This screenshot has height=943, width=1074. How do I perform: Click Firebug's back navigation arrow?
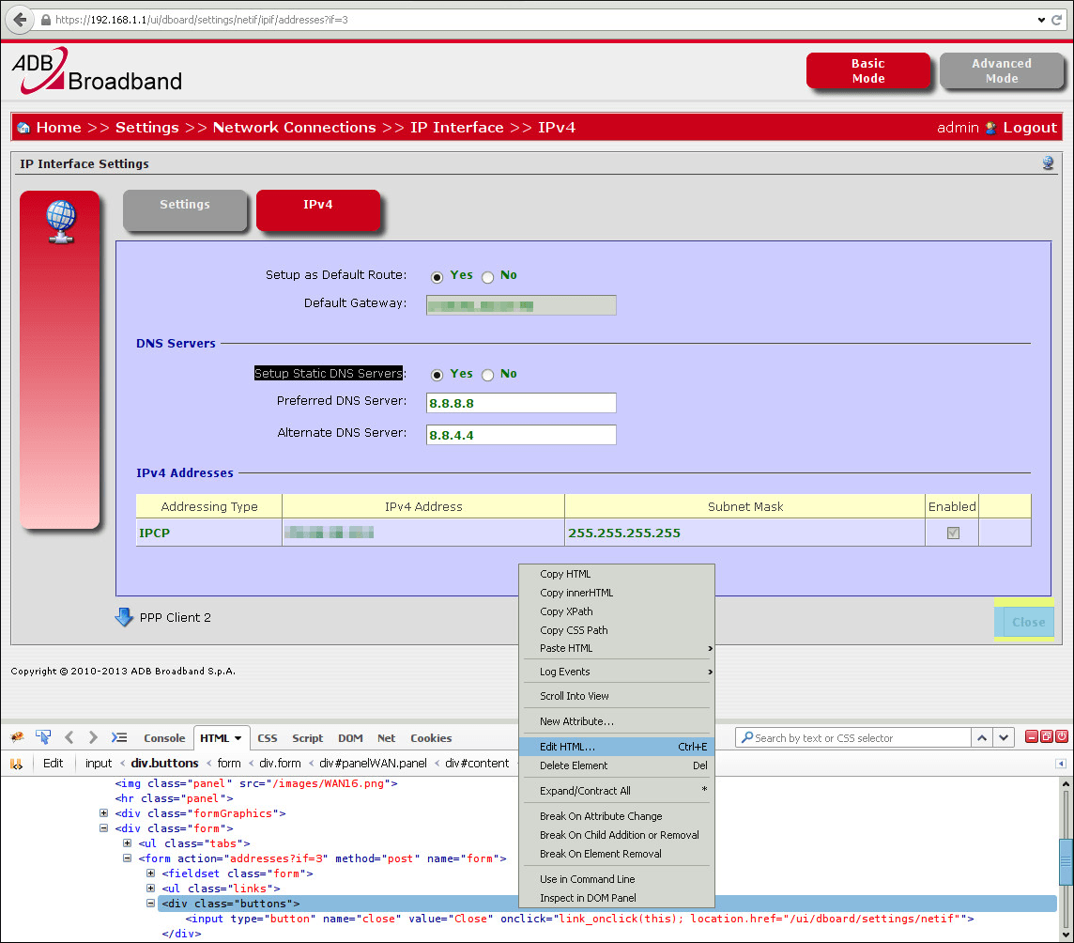[x=69, y=737]
